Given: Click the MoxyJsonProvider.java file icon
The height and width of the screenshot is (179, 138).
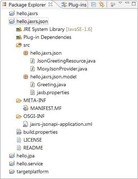Looking at the screenshot, I should click(32, 69).
